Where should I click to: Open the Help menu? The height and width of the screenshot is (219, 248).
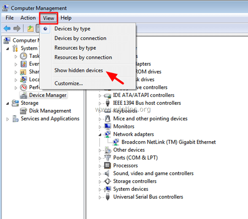click(x=66, y=18)
